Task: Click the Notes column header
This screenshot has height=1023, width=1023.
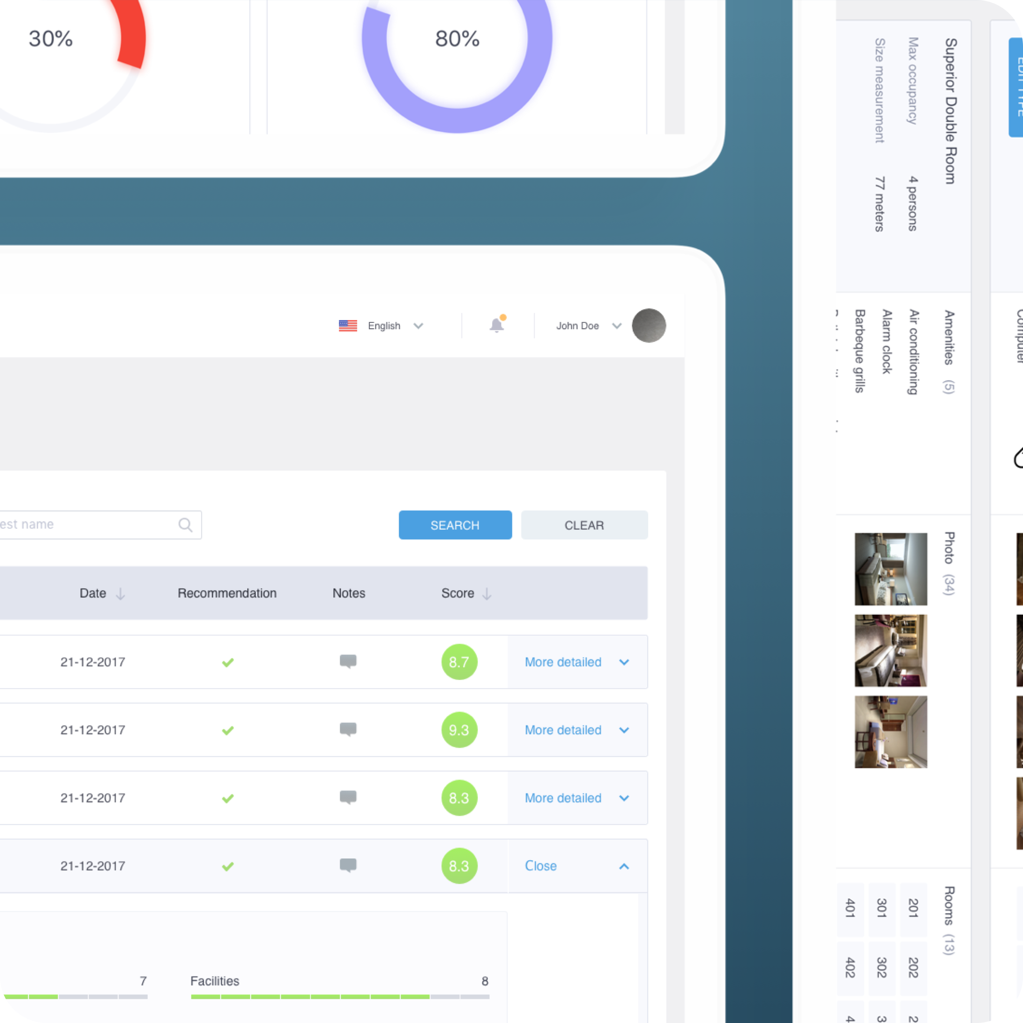Action: [348, 593]
